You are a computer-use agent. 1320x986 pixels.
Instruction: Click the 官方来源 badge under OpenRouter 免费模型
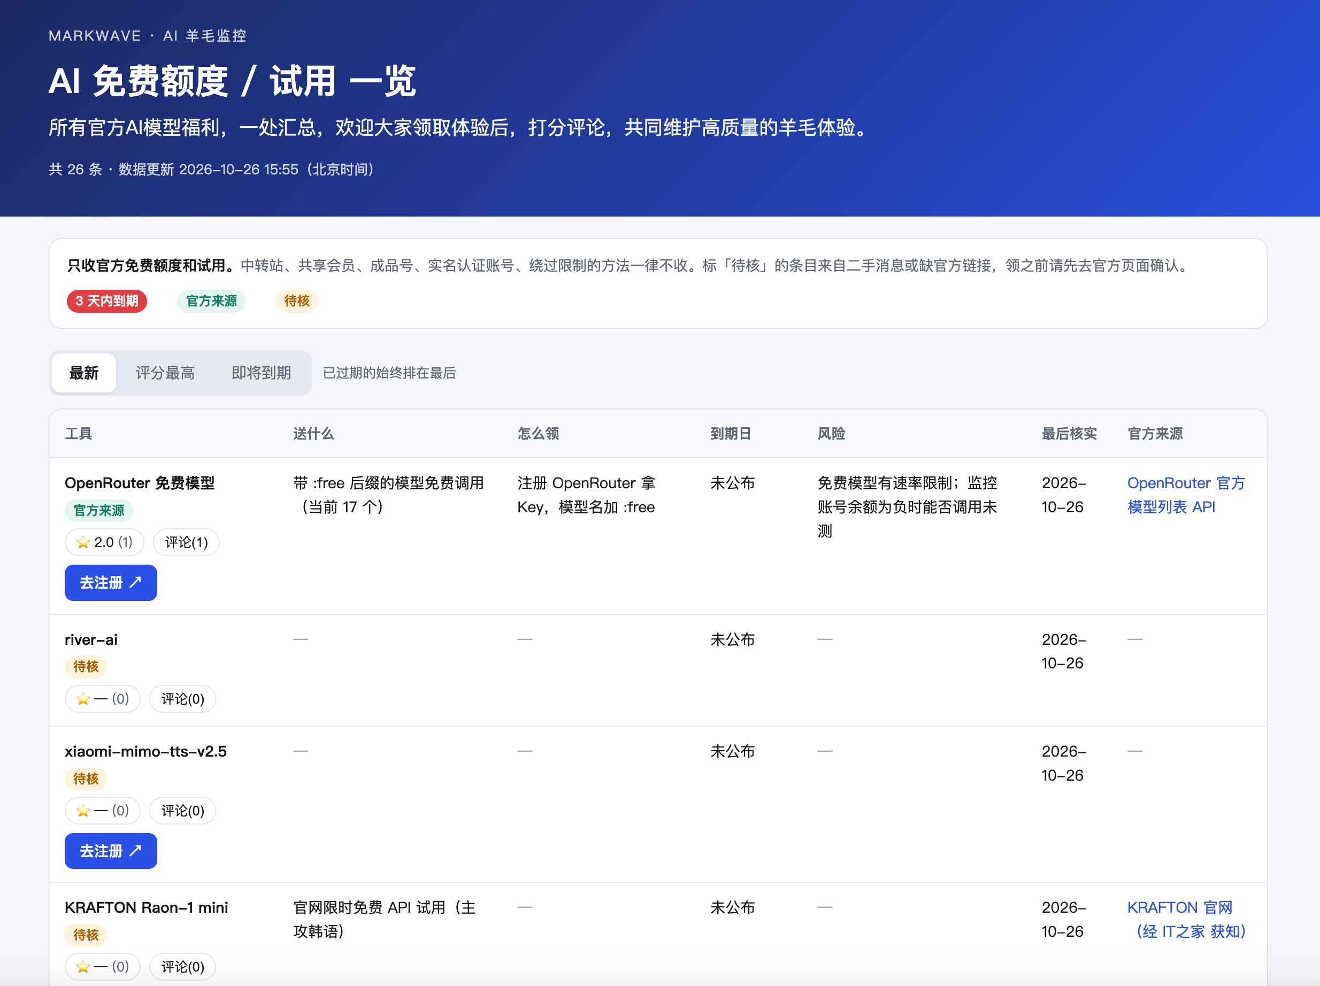tap(98, 510)
